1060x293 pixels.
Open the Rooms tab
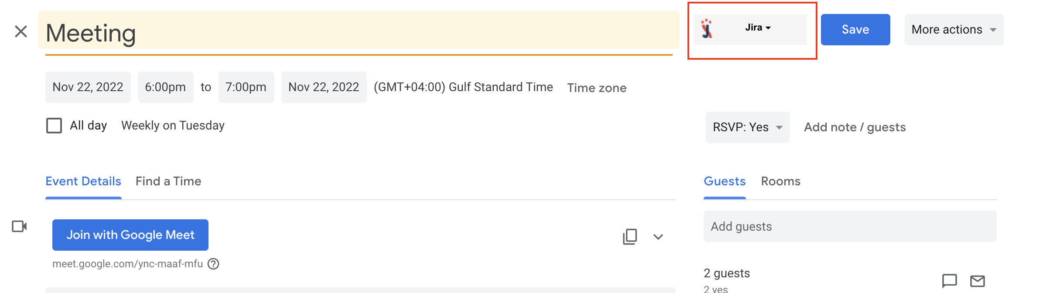(x=780, y=181)
